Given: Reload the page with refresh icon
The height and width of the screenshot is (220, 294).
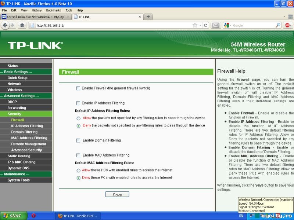Looking at the screenshot, I should pos(206,25).
